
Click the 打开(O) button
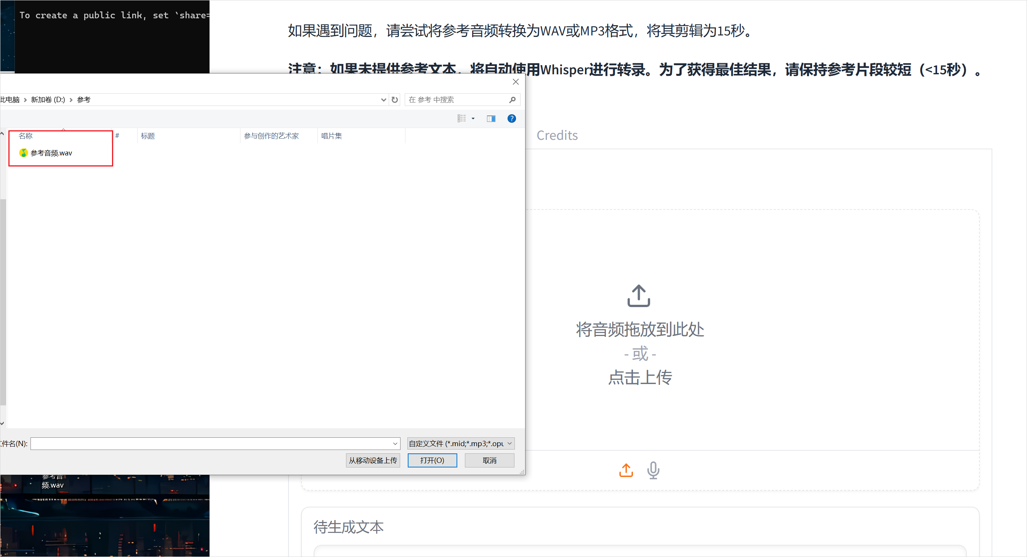coord(432,460)
